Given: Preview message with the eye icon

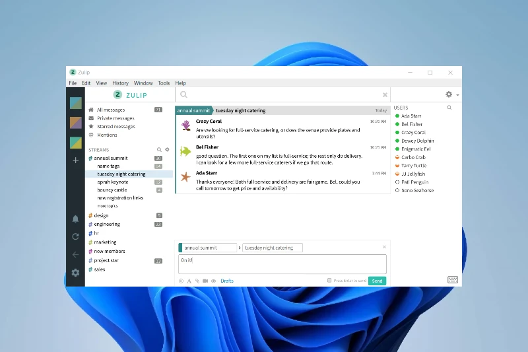Looking at the screenshot, I should [213, 281].
